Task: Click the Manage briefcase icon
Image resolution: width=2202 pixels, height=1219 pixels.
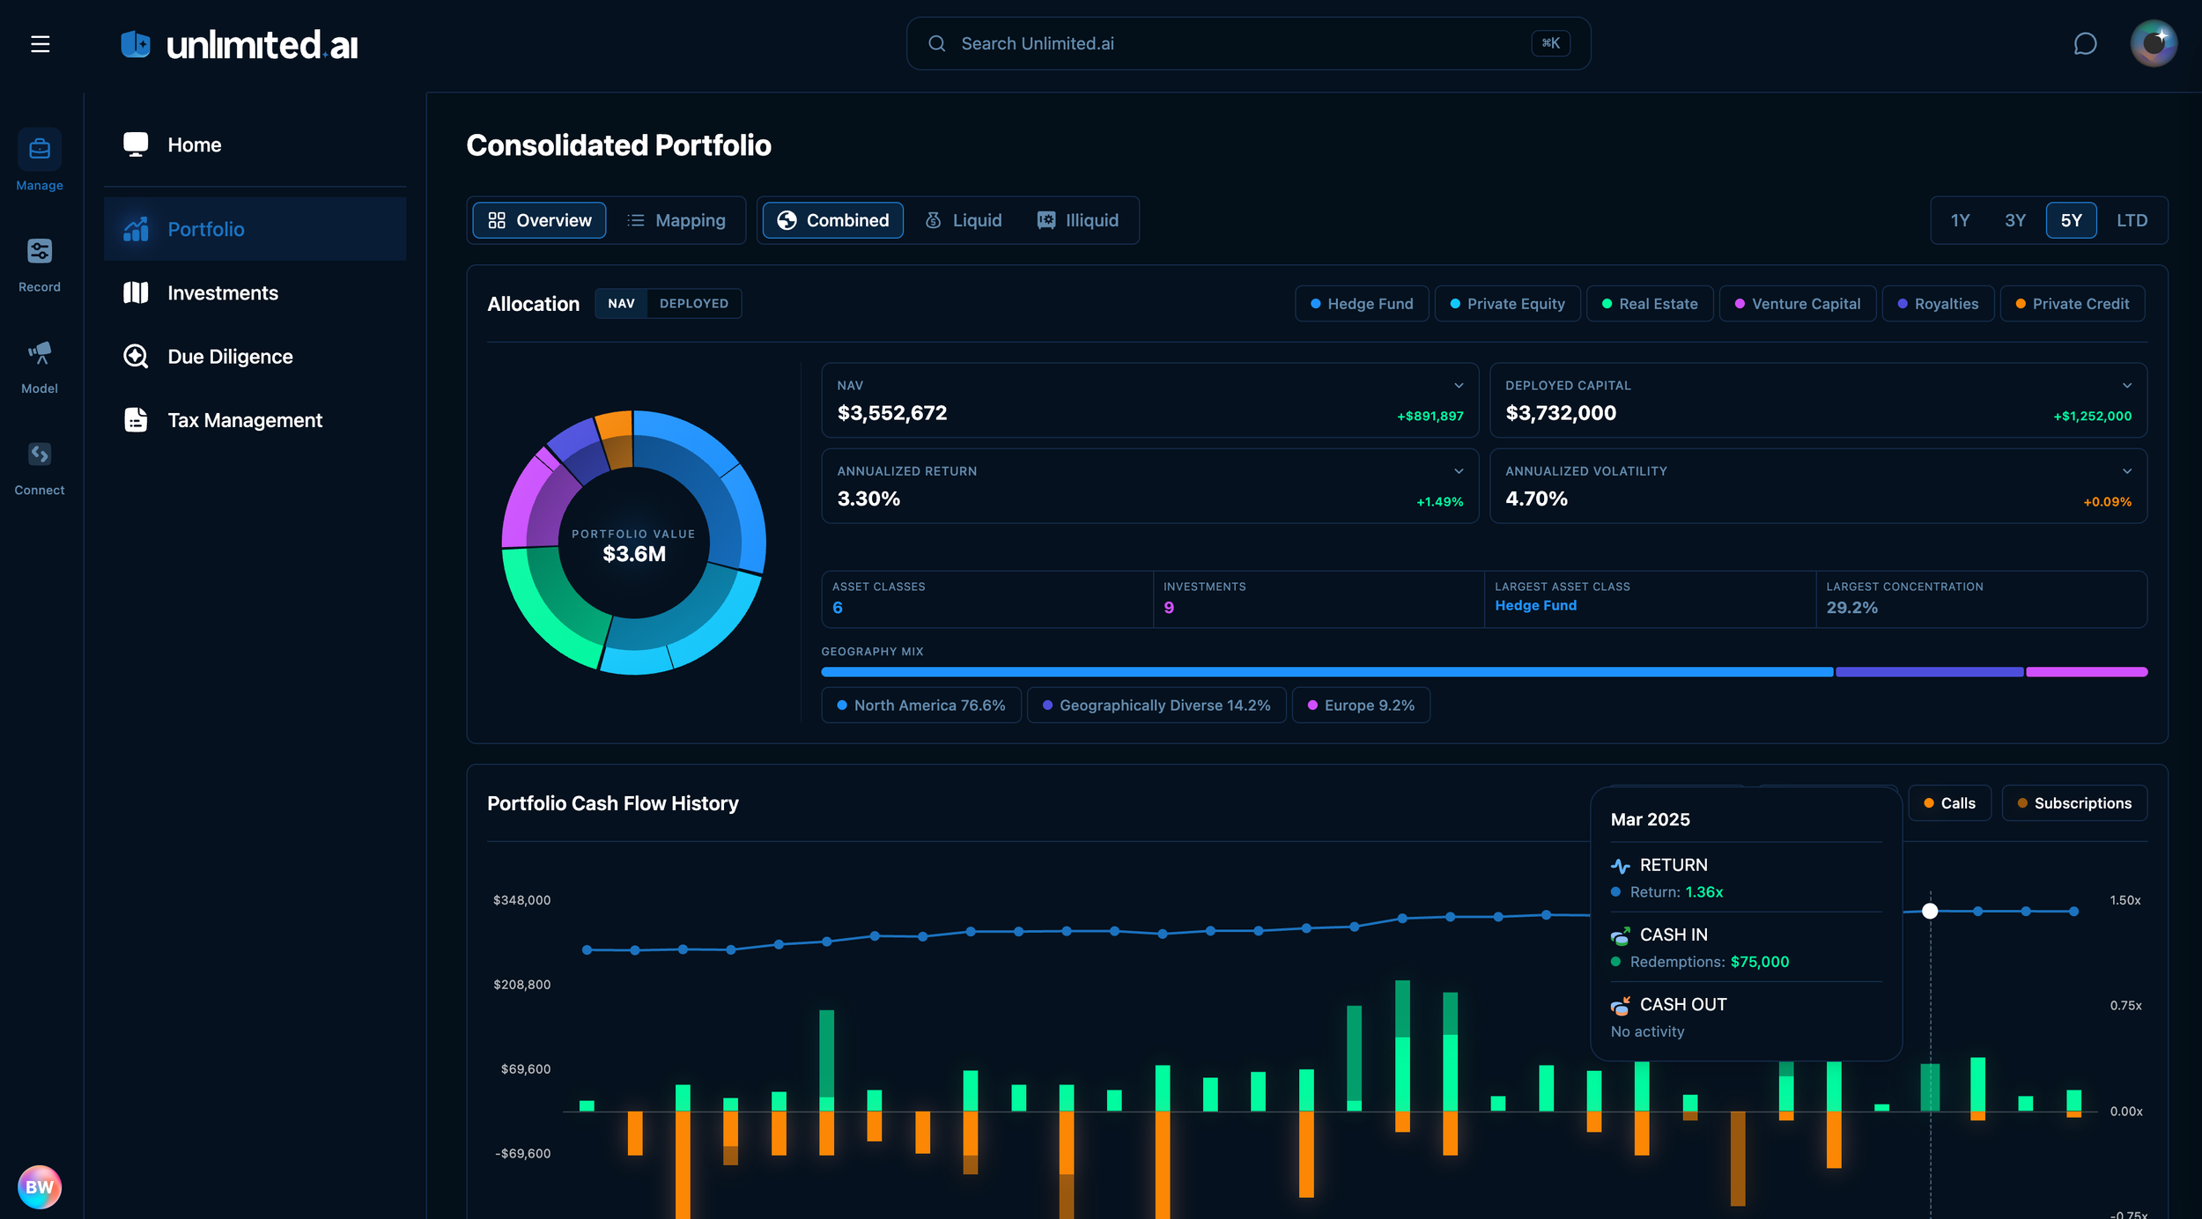Action: 40,150
